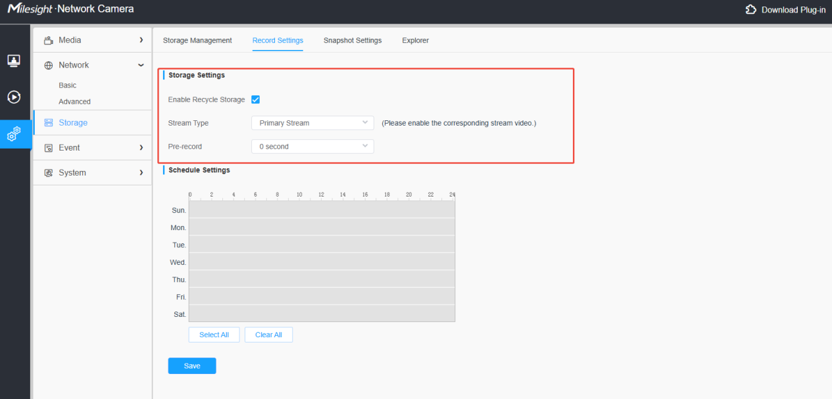Click the Wed. schedule timeline row
The width and height of the screenshot is (832, 399).
point(322,262)
